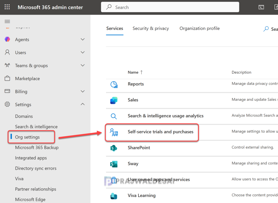
Task: Open the Viva Learning service settings
Action: pyautogui.click(x=142, y=196)
